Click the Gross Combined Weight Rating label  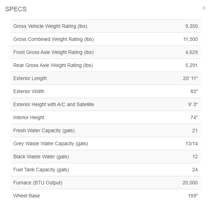tap(53, 39)
